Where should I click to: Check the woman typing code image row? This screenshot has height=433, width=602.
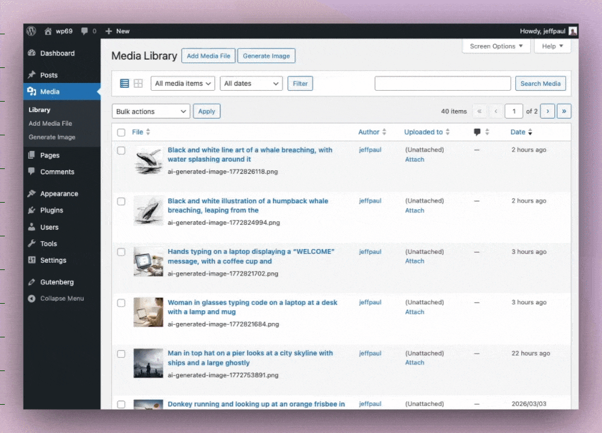tap(121, 302)
